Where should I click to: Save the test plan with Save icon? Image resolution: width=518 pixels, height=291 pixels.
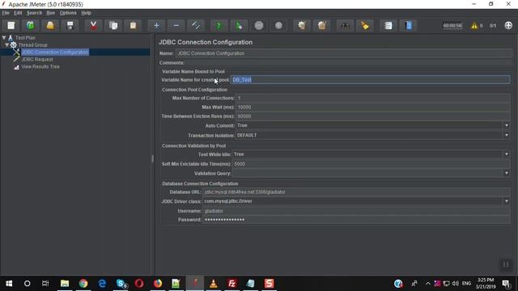(70, 25)
